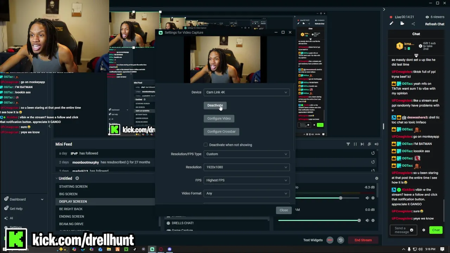Open Dashboard in the sidebar
Viewport: 450px width, 253px height.
(x=18, y=199)
